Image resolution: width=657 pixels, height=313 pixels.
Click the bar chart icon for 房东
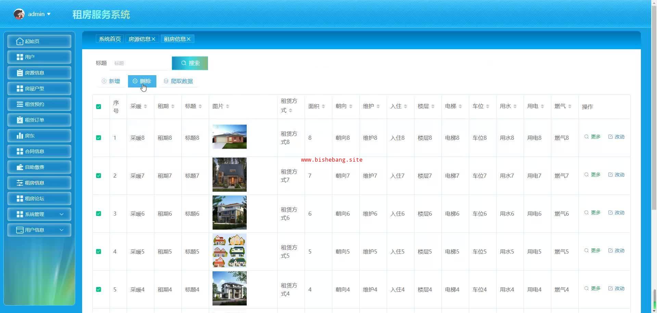click(x=20, y=136)
